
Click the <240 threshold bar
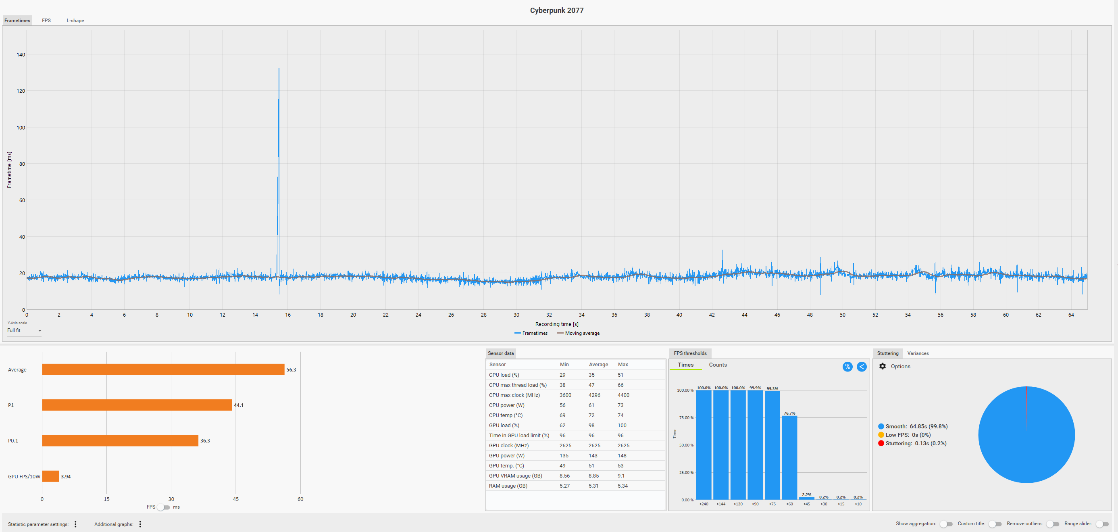(x=704, y=445)
